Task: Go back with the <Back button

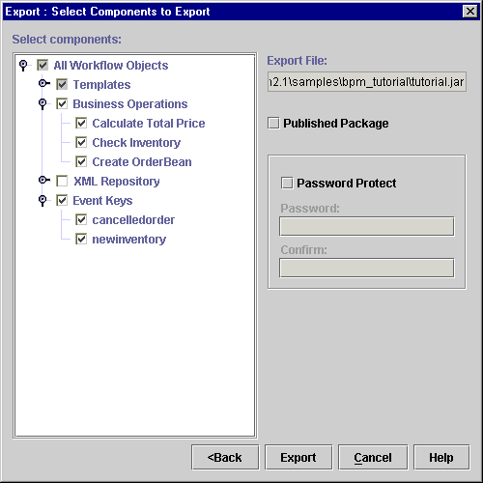Action: pyautogui.click(x=225, y=457)
